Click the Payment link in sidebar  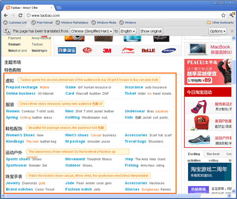click(x=15, y=38)
